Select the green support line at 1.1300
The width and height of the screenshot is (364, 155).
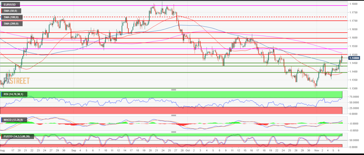coord(177,88)
